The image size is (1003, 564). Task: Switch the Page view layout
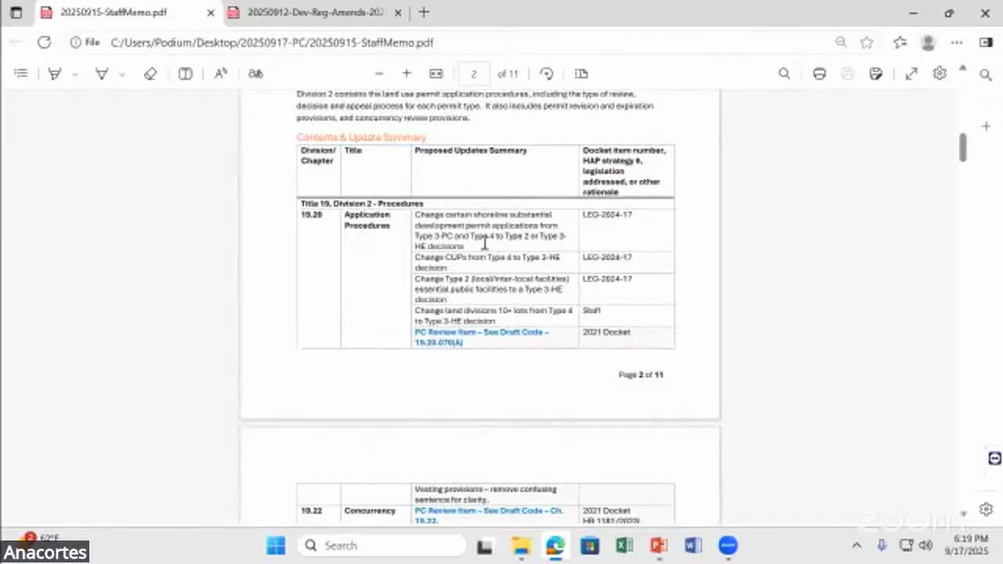[x=581, y=74]
